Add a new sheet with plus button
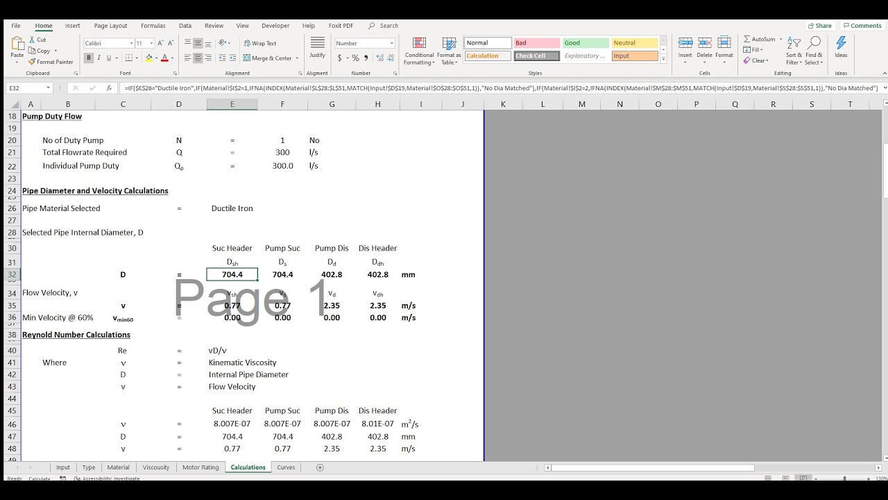Image resolution: width=888 pixels, height=500 pixels. 320,467
